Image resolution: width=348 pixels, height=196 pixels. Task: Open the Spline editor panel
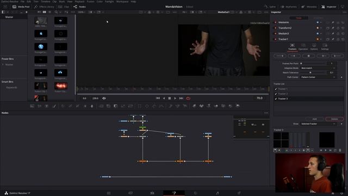270,7
